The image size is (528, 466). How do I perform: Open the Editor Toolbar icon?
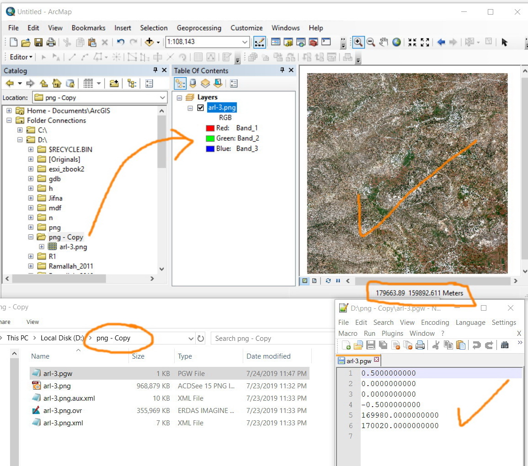(259, 42)
